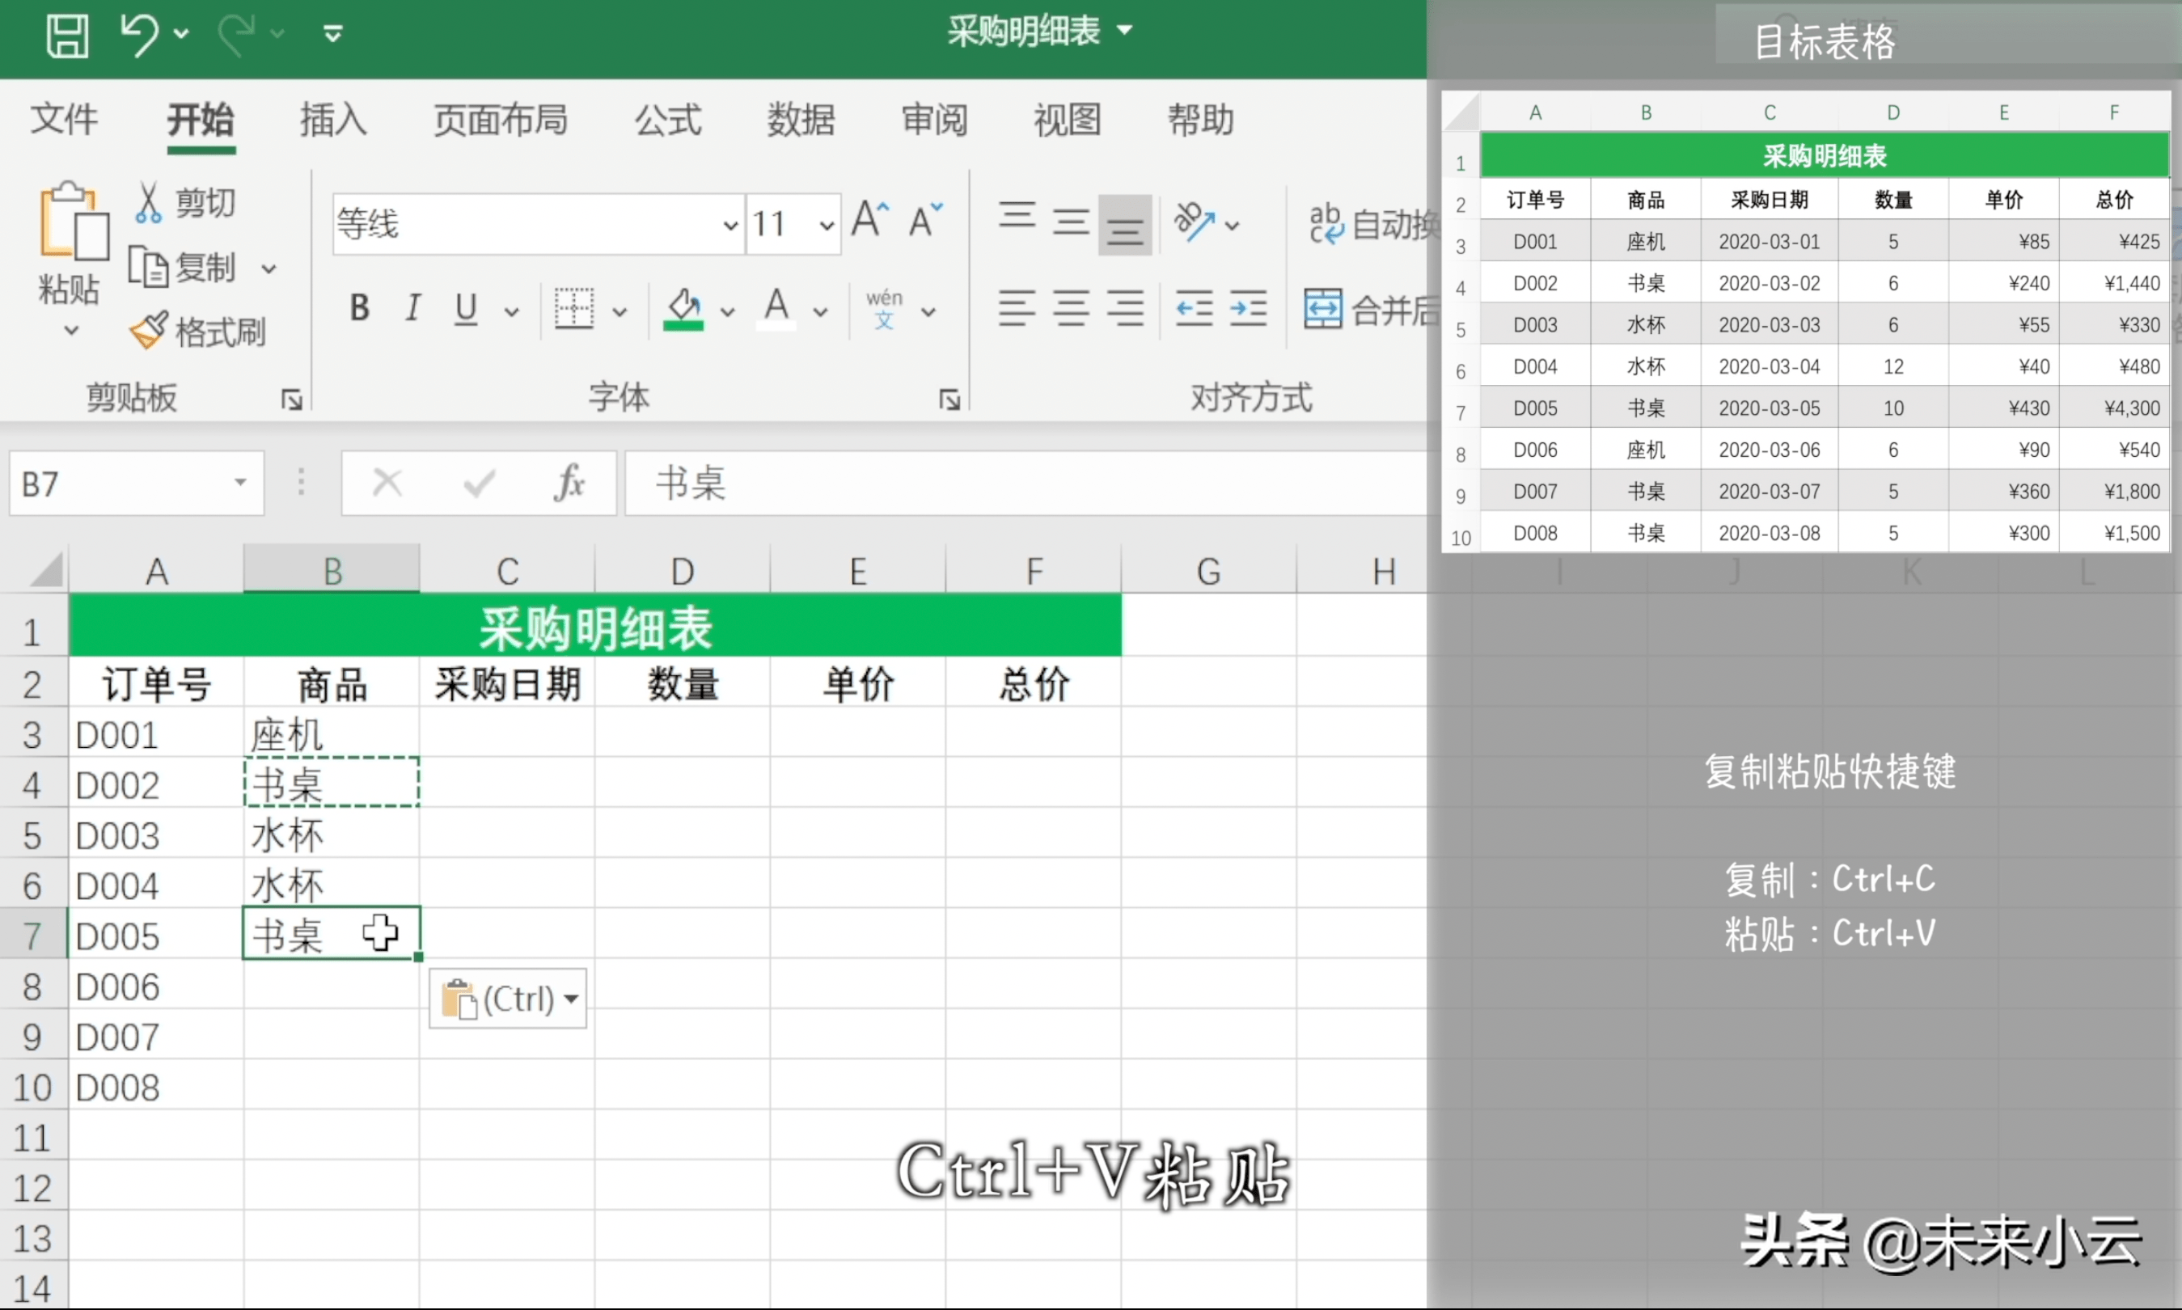This screenshot has width=2182, height=1310.
Task: Click the Borders grid icon
Action: point(573,309)
